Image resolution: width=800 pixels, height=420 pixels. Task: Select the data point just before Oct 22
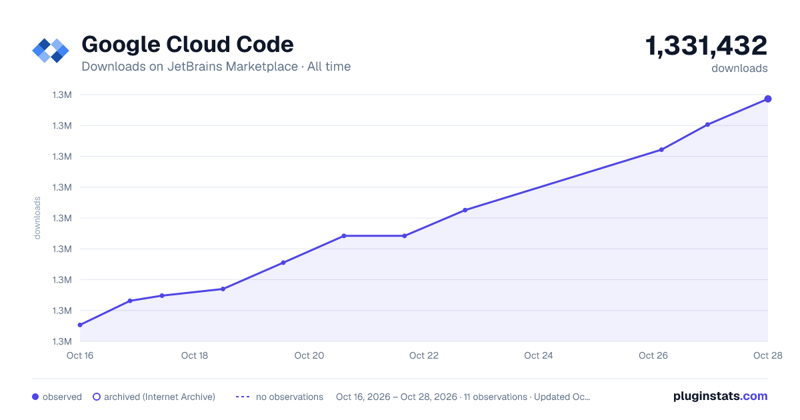coord(405,236)
